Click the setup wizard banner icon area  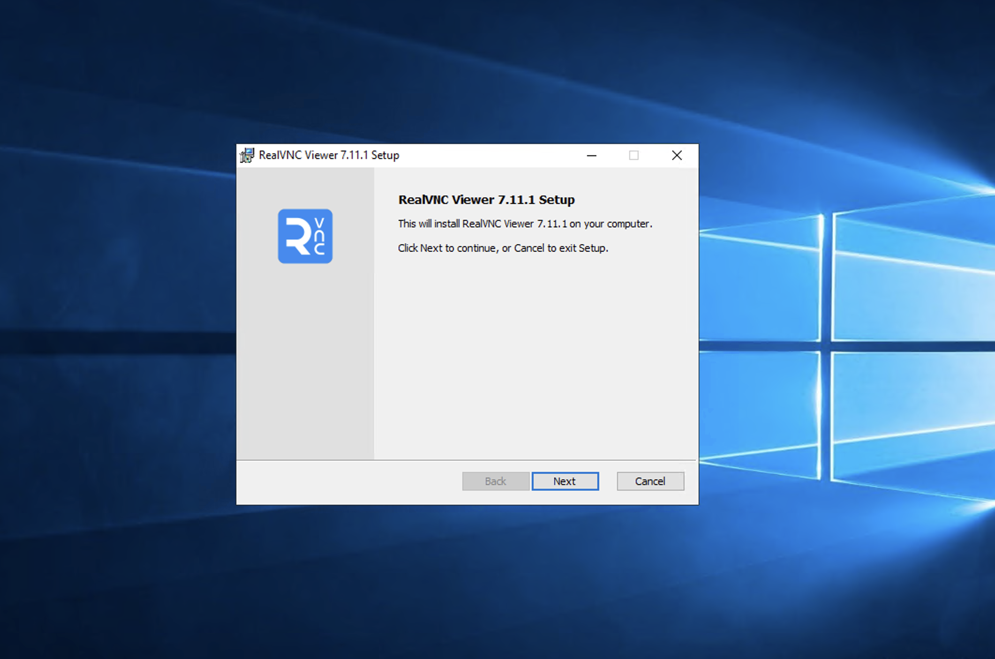[x=305, y=237]
